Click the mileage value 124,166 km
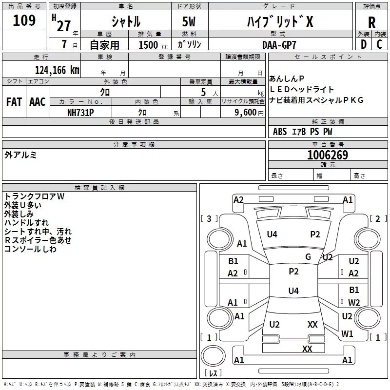Image resolution: width=390 pixels, height=390 pixels. tap(57, 70)
